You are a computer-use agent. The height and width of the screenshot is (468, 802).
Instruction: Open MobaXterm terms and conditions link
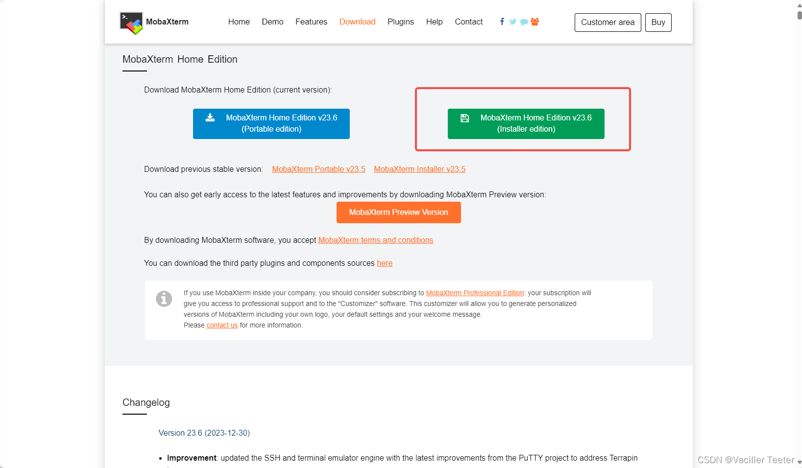tap(376, 240)
